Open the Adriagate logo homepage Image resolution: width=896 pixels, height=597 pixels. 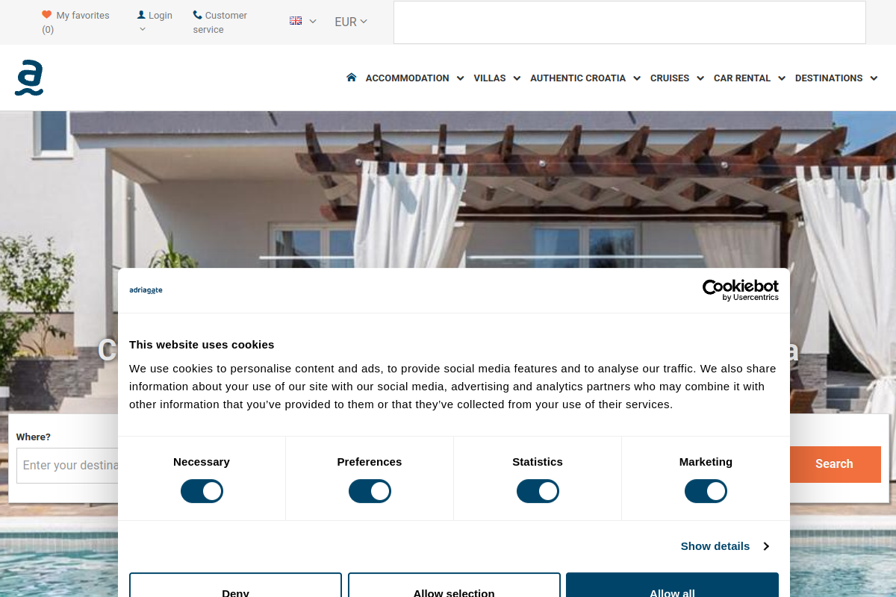point(29,78)
